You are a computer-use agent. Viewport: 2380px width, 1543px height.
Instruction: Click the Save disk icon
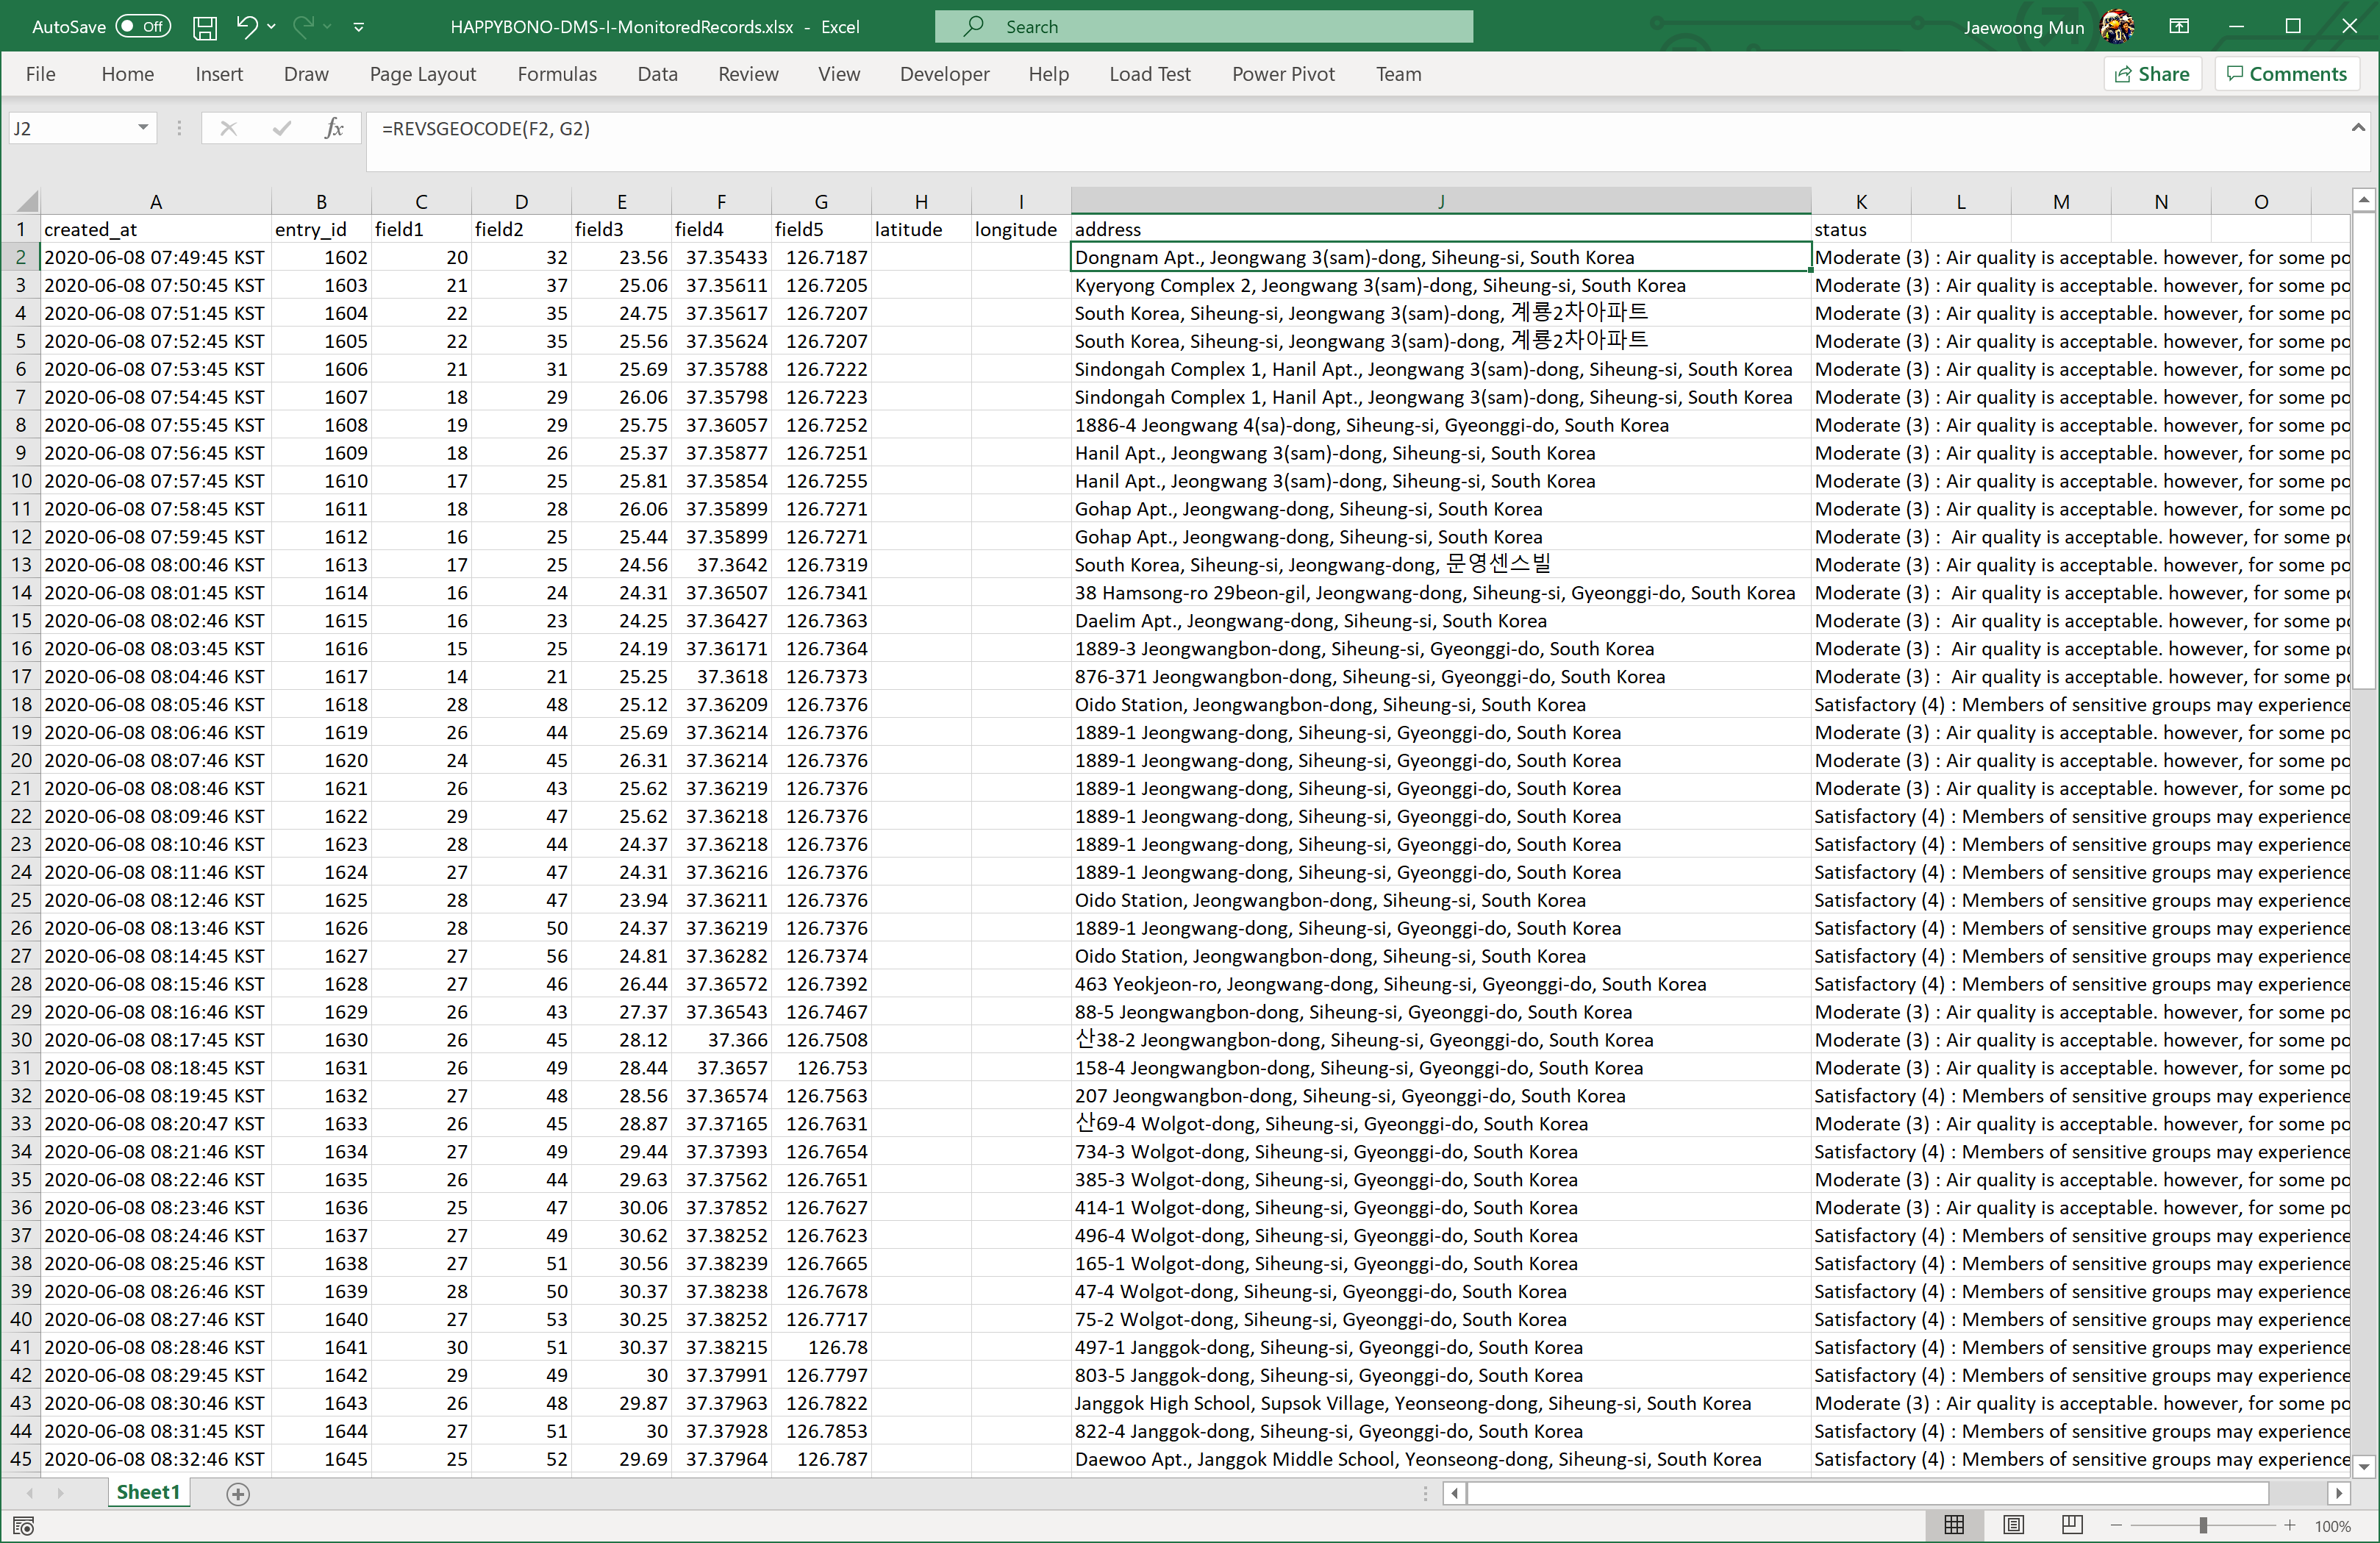205,27
